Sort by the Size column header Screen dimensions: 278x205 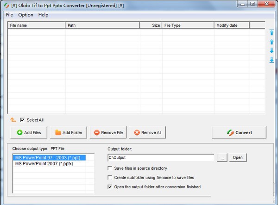pyautogui.click(x=151, y=25)
